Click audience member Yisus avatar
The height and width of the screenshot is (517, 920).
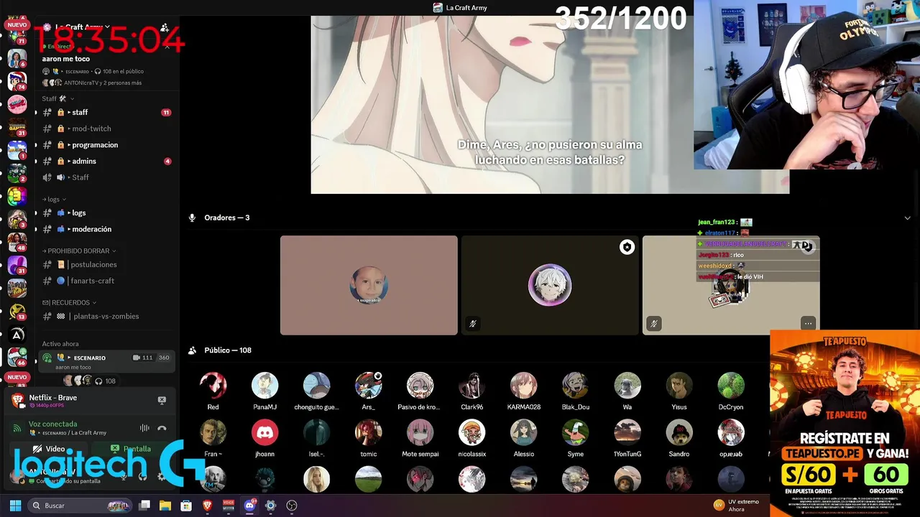[x=678, y=386]
